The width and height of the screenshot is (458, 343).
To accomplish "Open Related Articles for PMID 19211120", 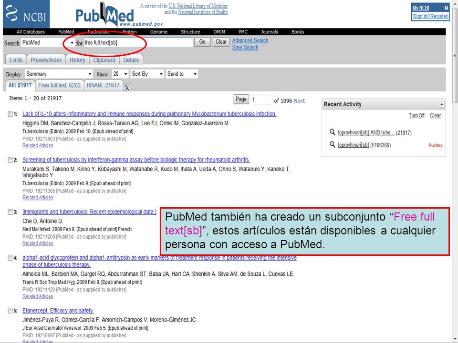I will tap(38, 296).
